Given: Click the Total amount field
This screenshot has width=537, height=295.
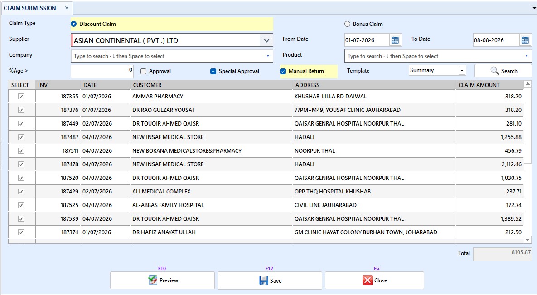Looking at the screenshot, I should [x=503, y=254].
